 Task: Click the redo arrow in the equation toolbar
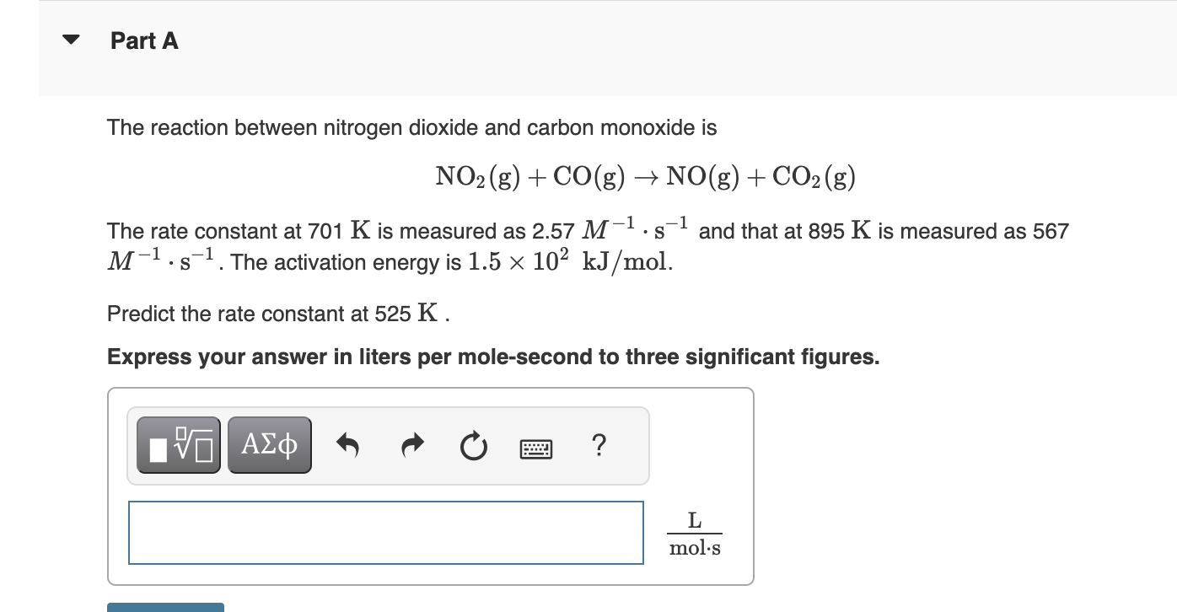(x=411, y=444)
